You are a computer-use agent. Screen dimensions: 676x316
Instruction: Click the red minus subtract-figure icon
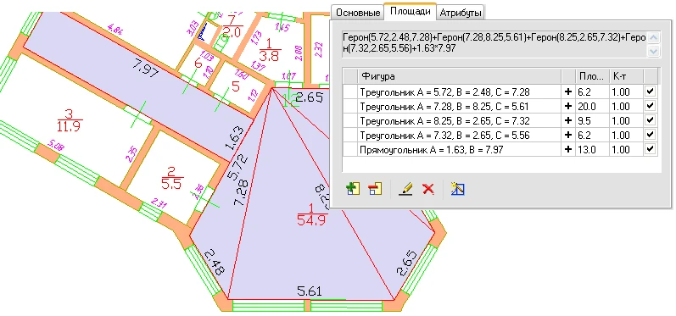375,189
